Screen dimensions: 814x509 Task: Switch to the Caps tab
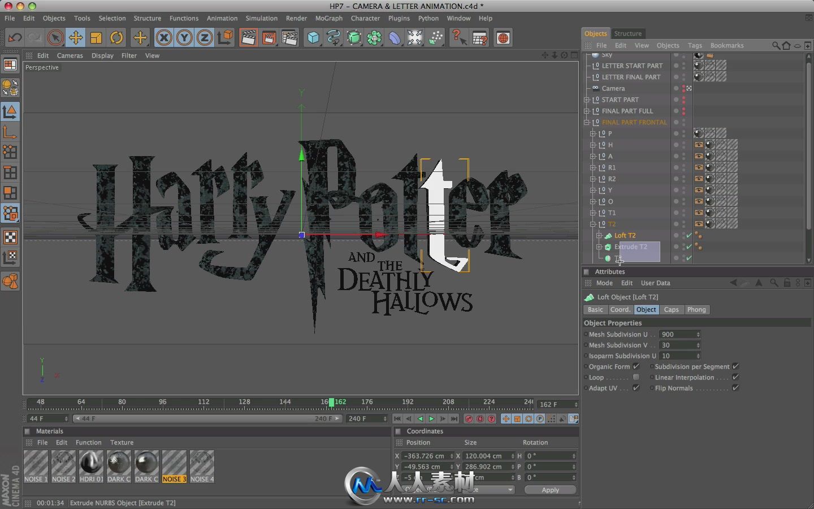(x=671, y=309)
